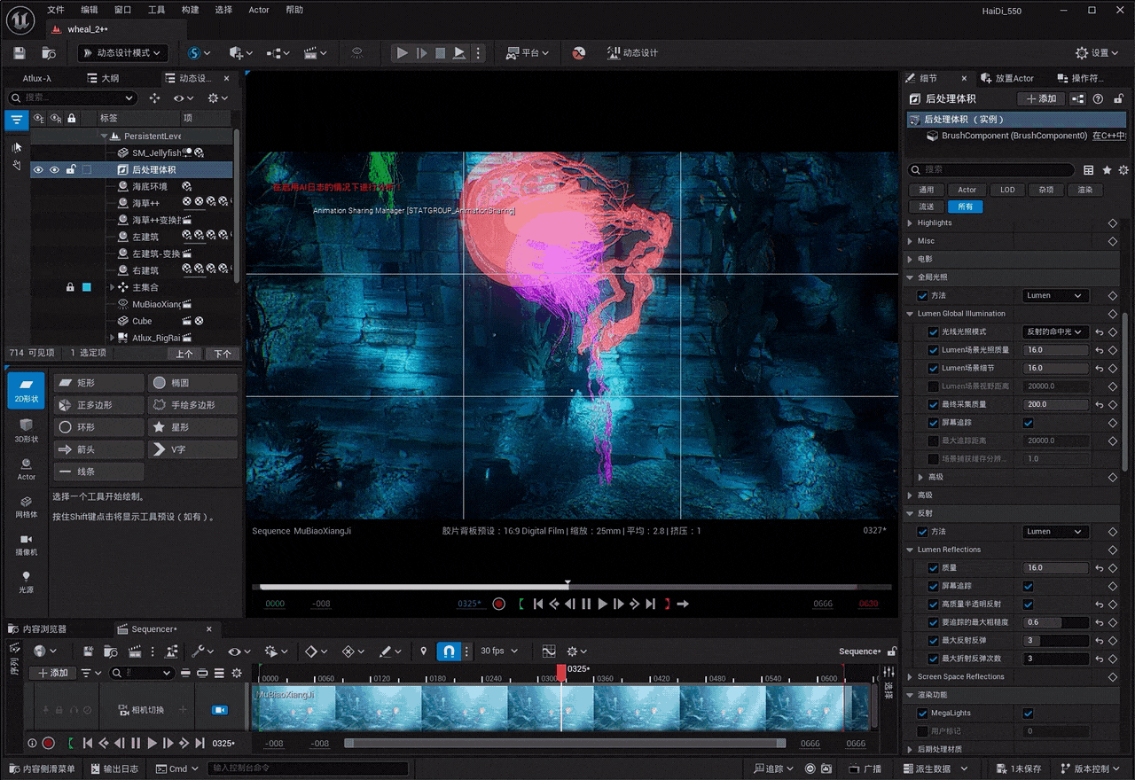The width and height of the screenshot is (1135, 780).
Task: Select the Arrow (箭头) shape tool
Action: click(98, 449)
